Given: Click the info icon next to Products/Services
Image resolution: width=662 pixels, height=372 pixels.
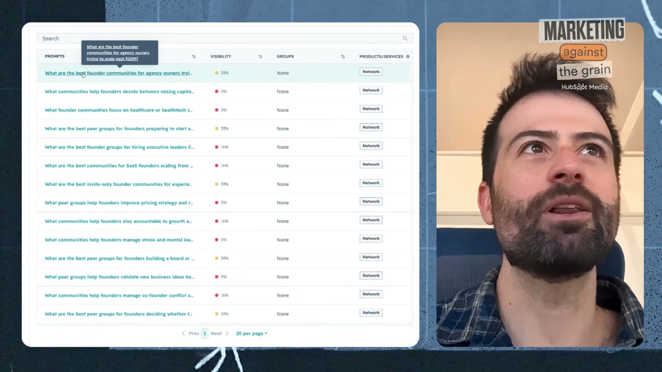Looking at the screenshot, I should click(408, 56).
